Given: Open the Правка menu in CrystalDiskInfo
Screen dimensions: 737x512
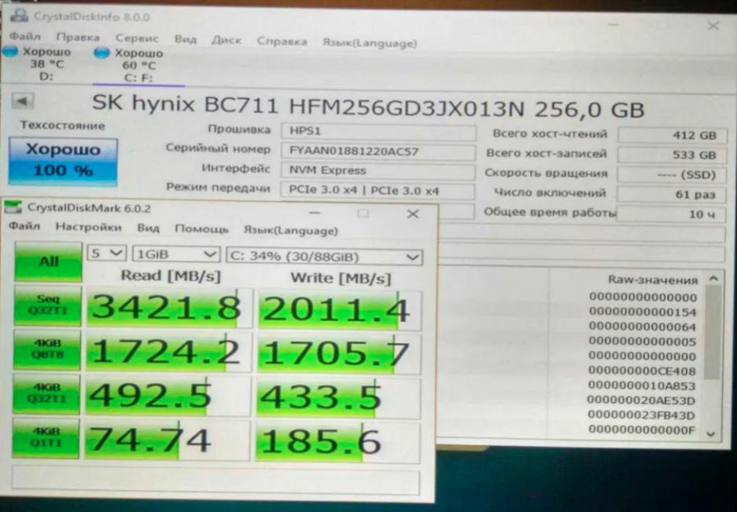Looking at the screenshot, I should 78,37.
